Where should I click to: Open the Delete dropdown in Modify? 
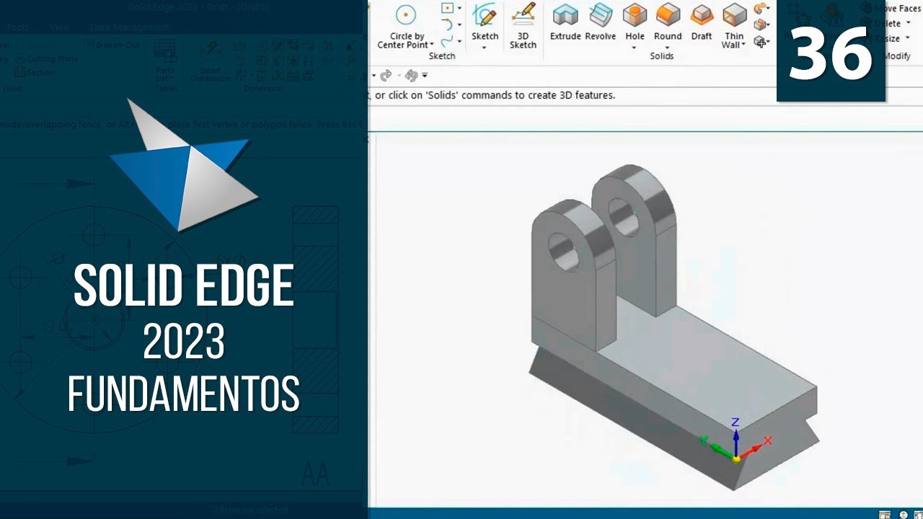tap(908, 24)
